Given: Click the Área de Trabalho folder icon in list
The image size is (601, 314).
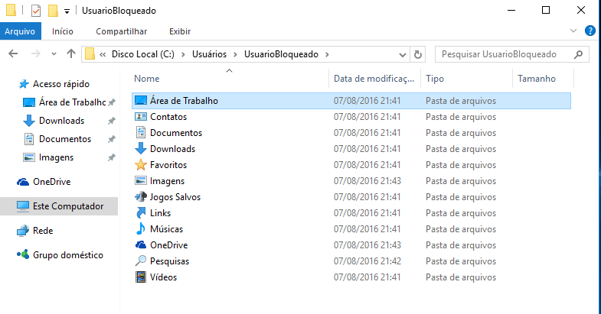Looking at the screenshot, I should [x=141, y=101].
